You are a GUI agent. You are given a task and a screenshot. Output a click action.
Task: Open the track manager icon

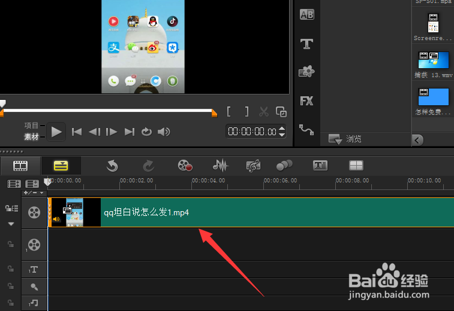click(32, 184)
